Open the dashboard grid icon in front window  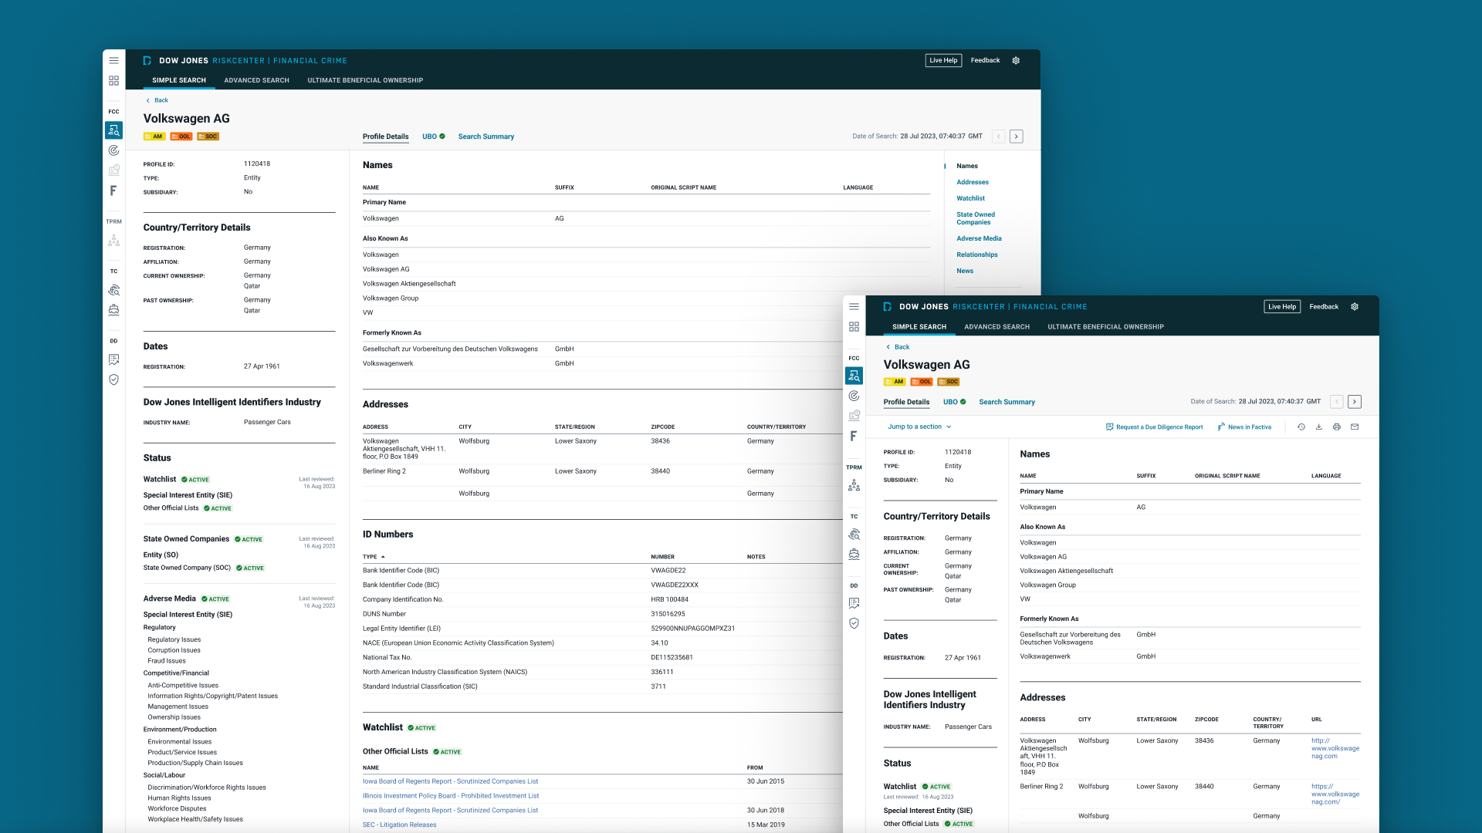854,327
